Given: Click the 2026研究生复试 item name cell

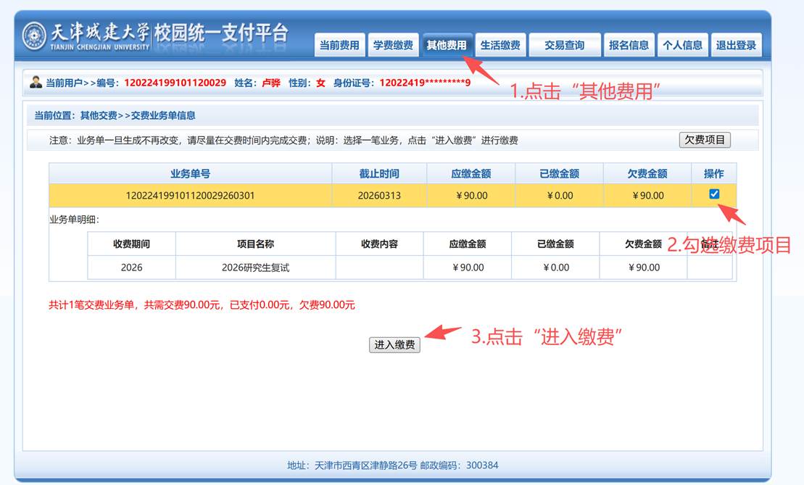Looking at the screenshot, I should coord(255,268).
